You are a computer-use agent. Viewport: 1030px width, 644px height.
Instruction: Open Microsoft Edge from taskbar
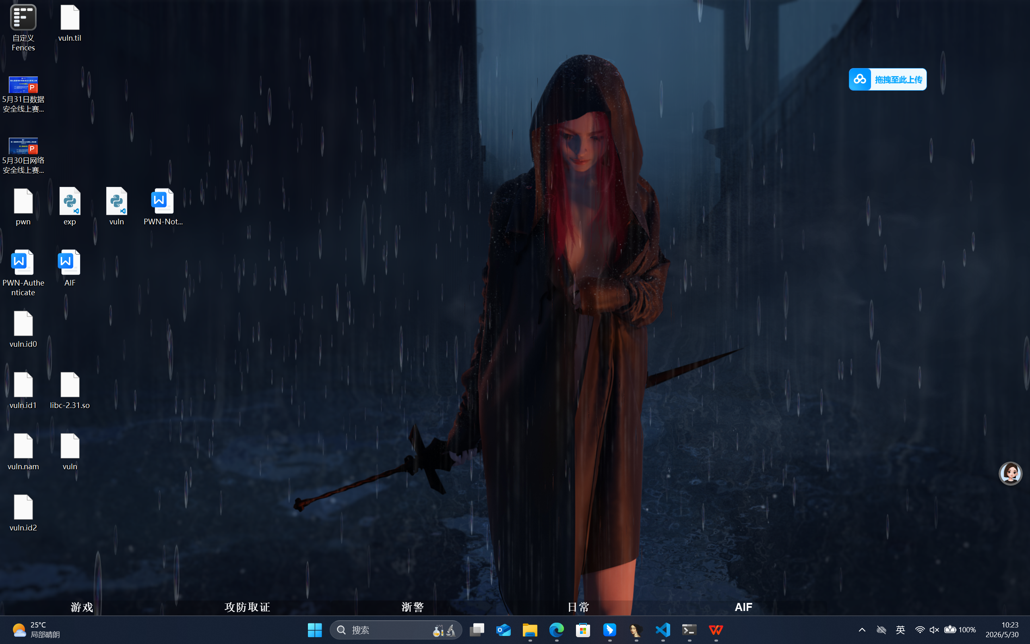[x=556, y=630]
